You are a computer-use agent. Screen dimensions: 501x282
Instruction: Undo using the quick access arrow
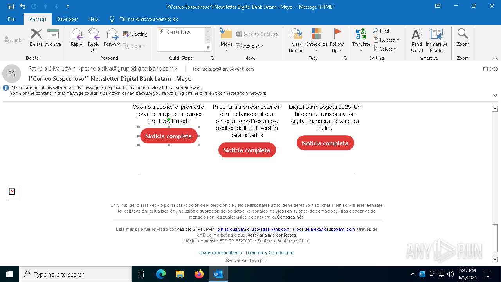23,7
